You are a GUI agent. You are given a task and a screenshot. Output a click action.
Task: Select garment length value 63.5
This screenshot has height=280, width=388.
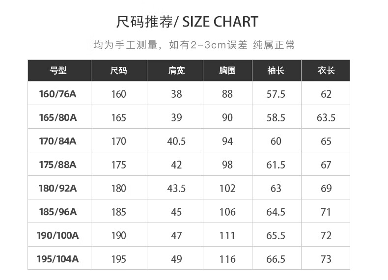tap(326, 117)
